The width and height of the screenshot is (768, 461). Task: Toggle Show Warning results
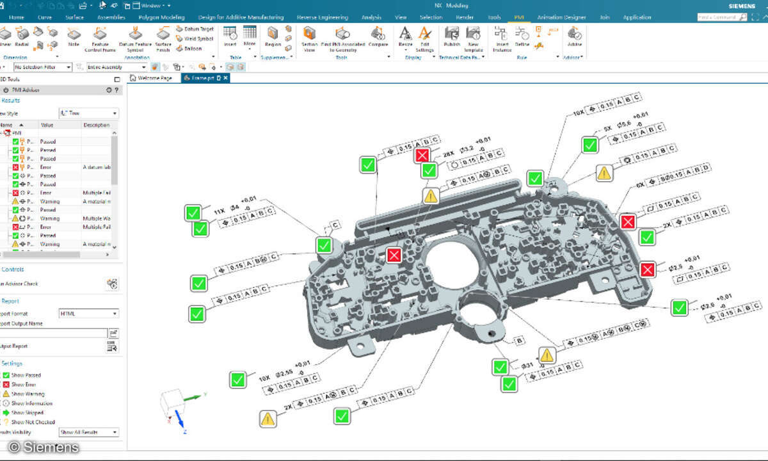[23, 394]
